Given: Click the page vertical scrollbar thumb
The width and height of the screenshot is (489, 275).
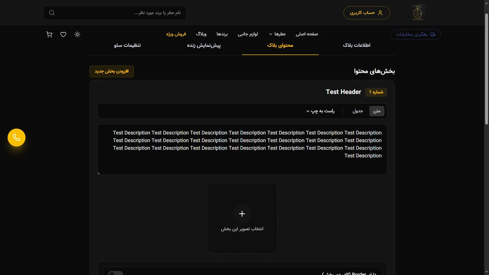Looking at the screenshot, I should tap(486, 69).
